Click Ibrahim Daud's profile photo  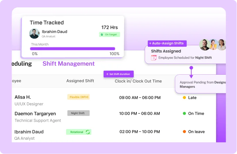tap(34, 33)
